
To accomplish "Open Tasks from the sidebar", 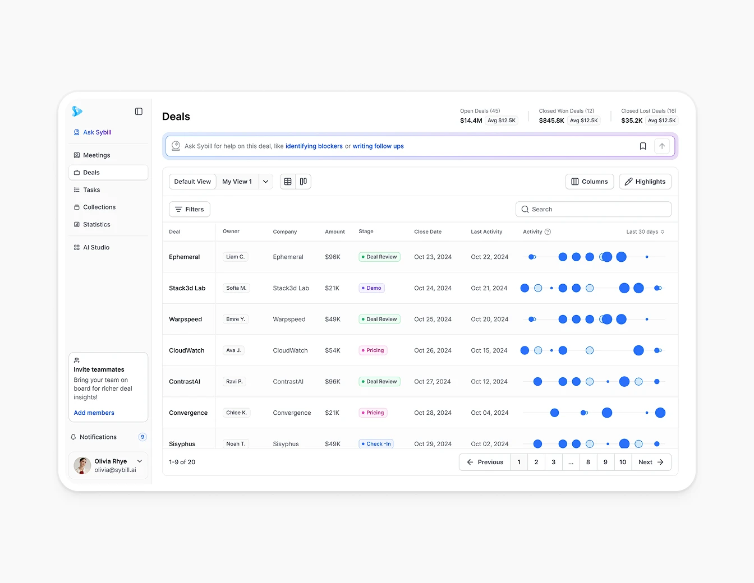I will [91, 190].
